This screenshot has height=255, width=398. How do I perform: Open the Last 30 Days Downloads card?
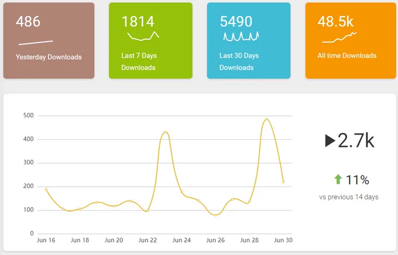pyautogui.click(x=249, y=40)
